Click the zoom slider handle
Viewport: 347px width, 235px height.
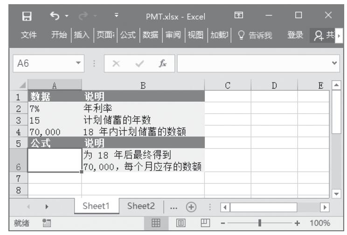(x=259, y=223)
